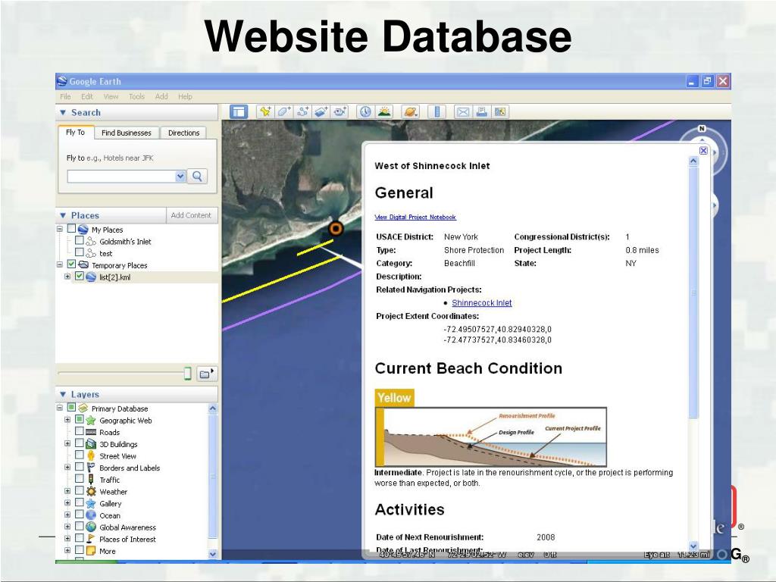Image resolution: width=776 pixels, height=582 pixels.
Task: Click the Layers list scroll-up arrow
Action: [213, 408]
